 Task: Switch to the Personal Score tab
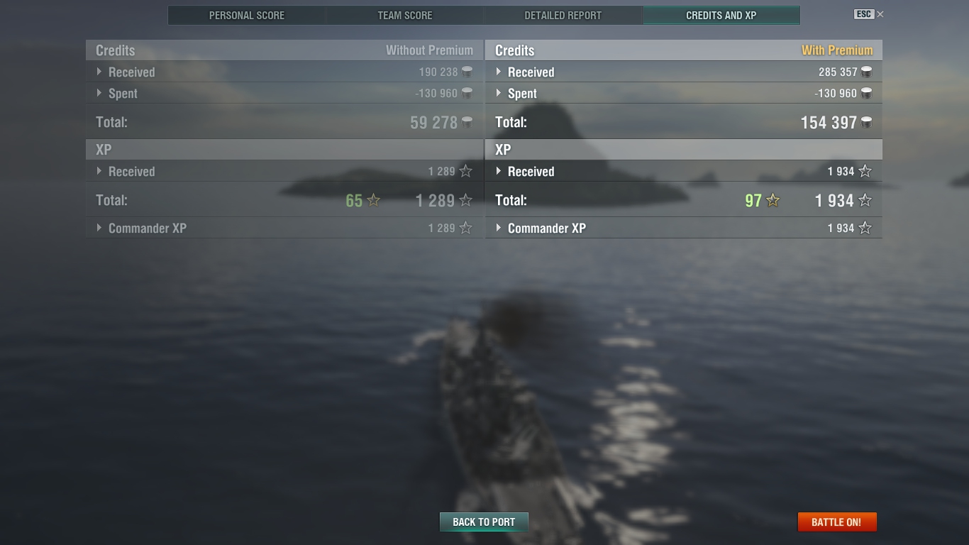pyautogui.click(x=247, y=15)
